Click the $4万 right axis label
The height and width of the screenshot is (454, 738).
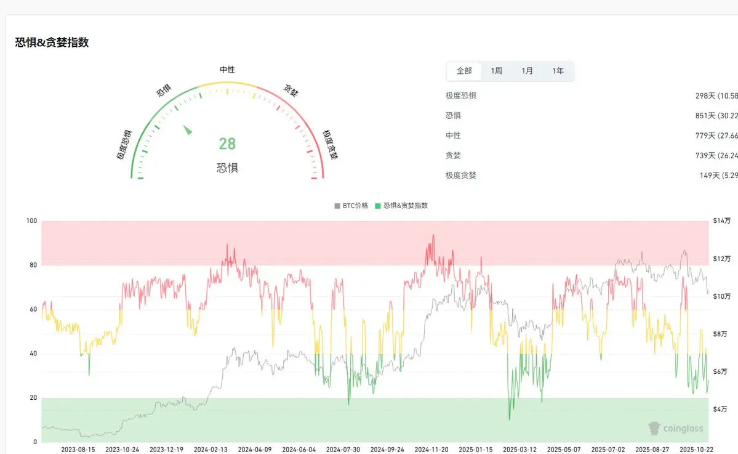(x=720, y=409)
